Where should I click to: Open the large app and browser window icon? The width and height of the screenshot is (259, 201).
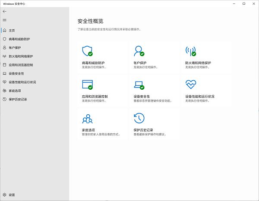click(88, 85)
